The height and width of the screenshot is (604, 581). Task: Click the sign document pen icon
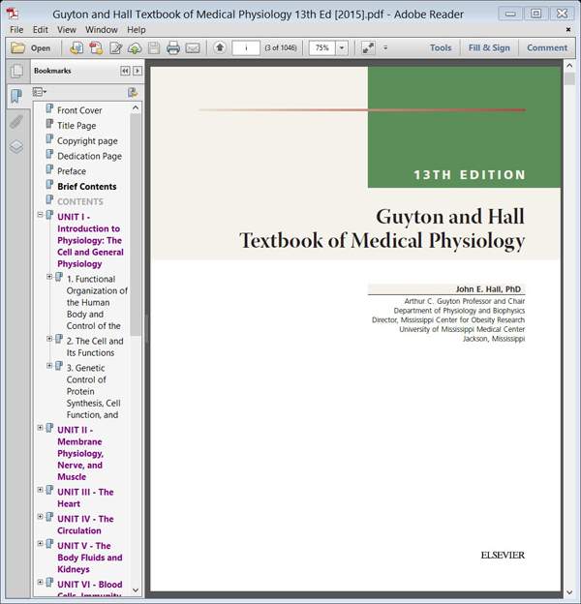click(115, 47)
